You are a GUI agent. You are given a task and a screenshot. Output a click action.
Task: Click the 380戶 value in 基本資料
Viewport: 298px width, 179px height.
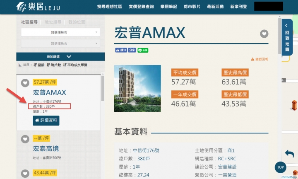pyautogui.click(x=144, y=158)
